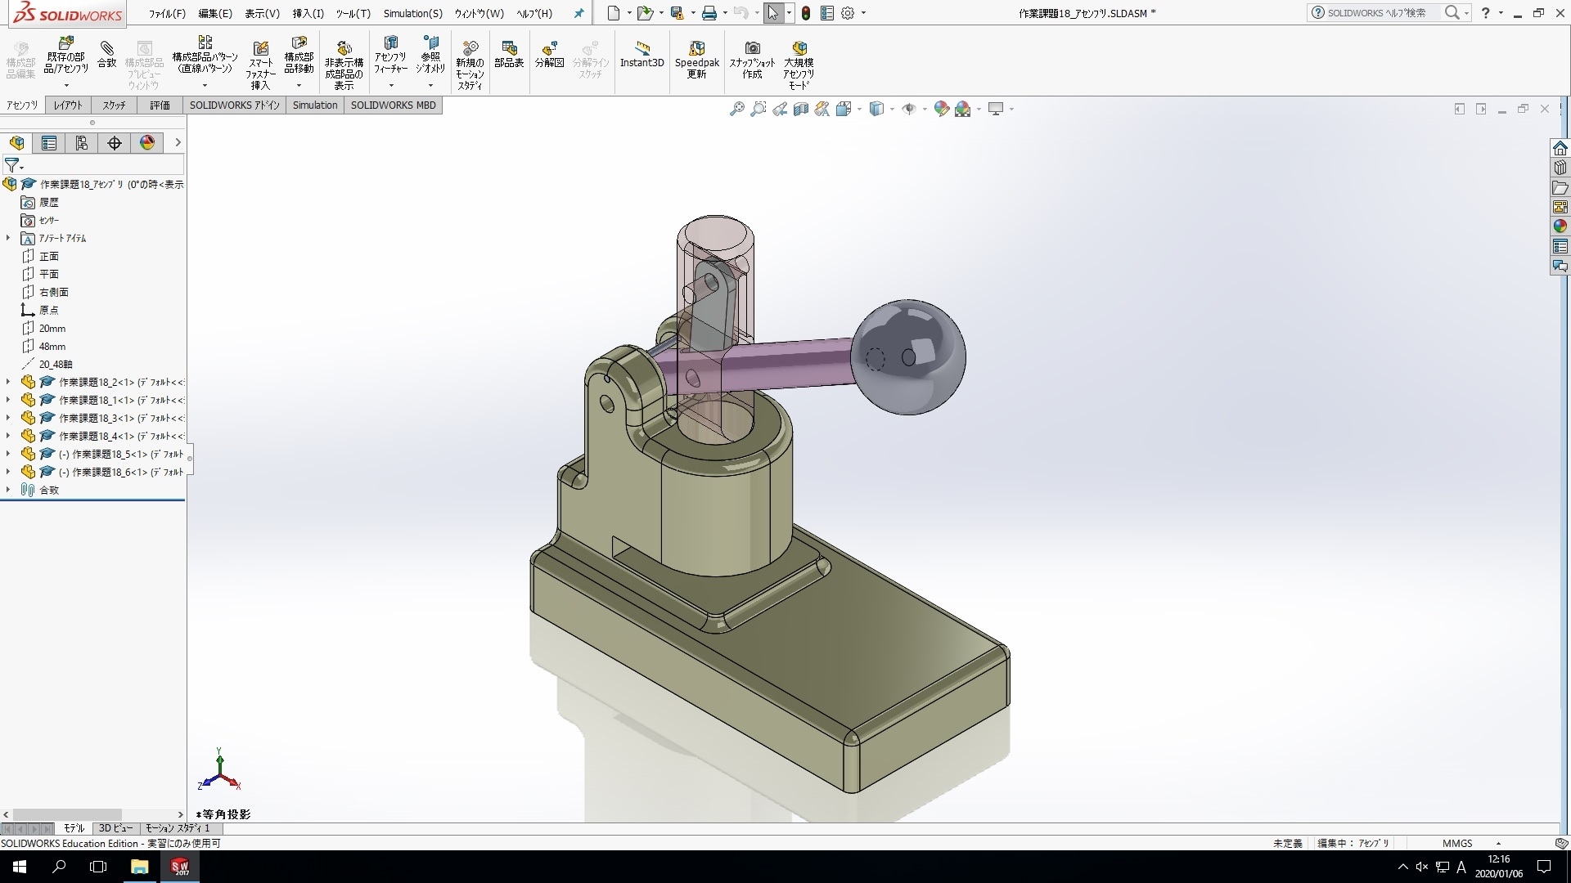Expand the 合致 mates folder
The height and width of the screenshot is (883, 1571).
click(8, 490)
